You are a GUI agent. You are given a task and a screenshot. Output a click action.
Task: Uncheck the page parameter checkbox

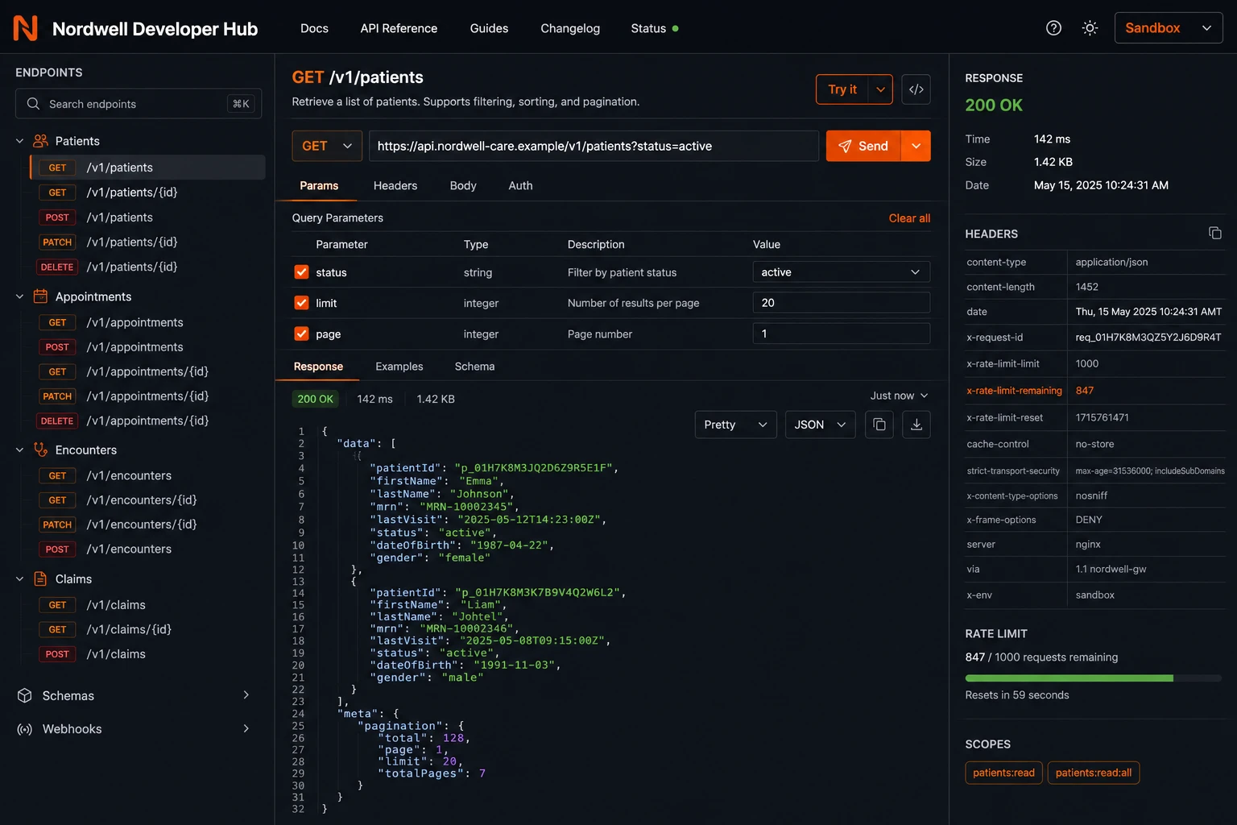(x=301, y=334)
